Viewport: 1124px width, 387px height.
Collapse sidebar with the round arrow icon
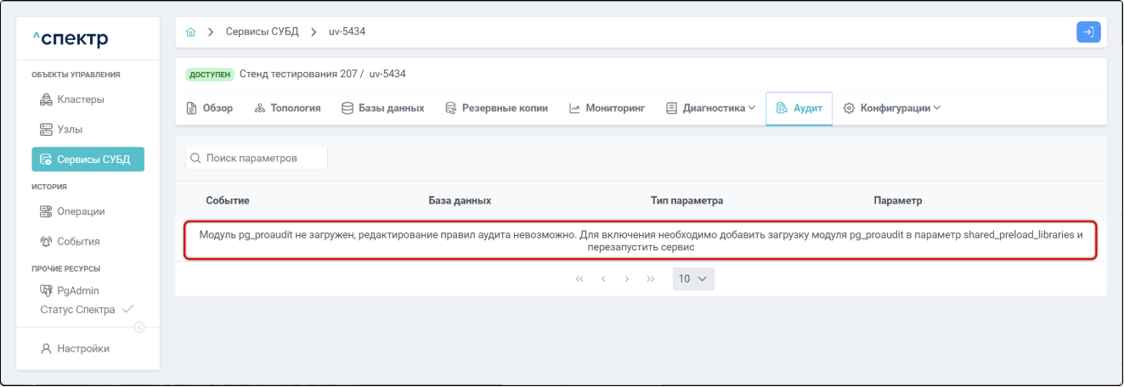139,328
